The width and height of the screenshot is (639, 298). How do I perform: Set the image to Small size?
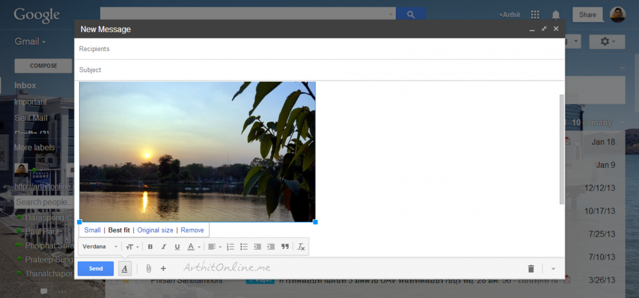(x=92, y=230)
